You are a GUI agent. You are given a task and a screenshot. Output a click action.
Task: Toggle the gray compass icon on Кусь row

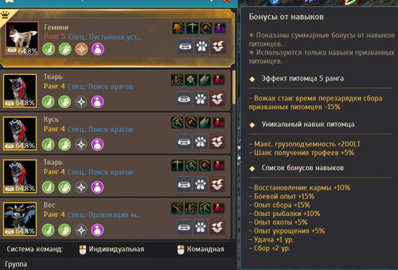tap(81, 144)
